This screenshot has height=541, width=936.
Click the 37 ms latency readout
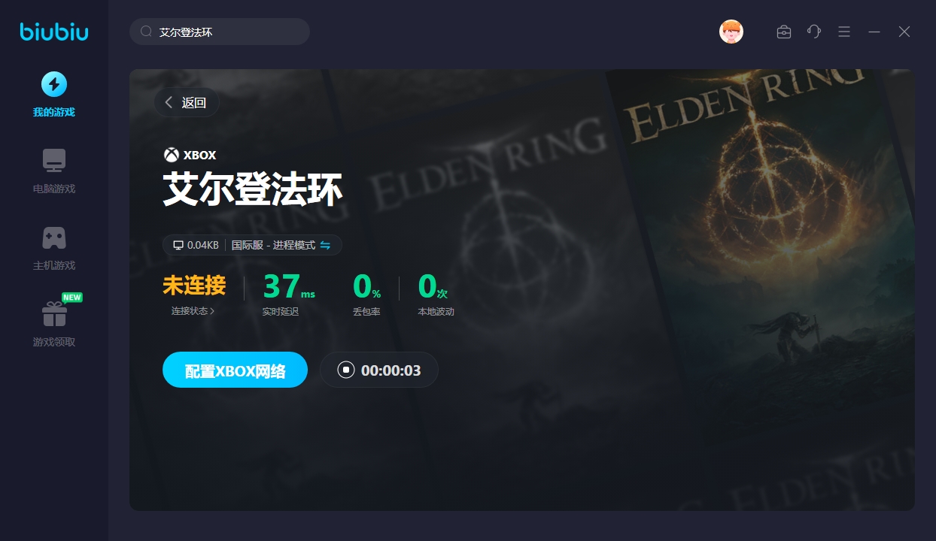pyautogui.click(x=289, y=287)
